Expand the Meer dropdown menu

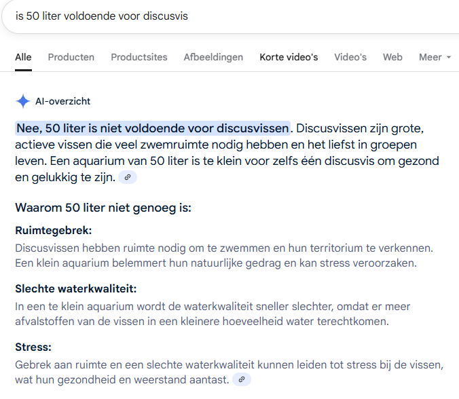pyautogui.click(x=435, y=57)
